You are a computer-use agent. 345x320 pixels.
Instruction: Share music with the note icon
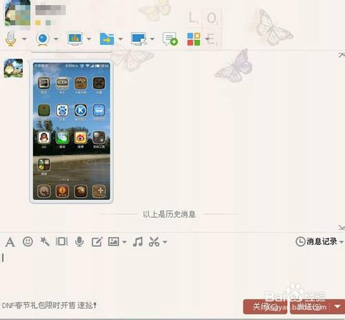pyautogui.click(x=138, y=241)
